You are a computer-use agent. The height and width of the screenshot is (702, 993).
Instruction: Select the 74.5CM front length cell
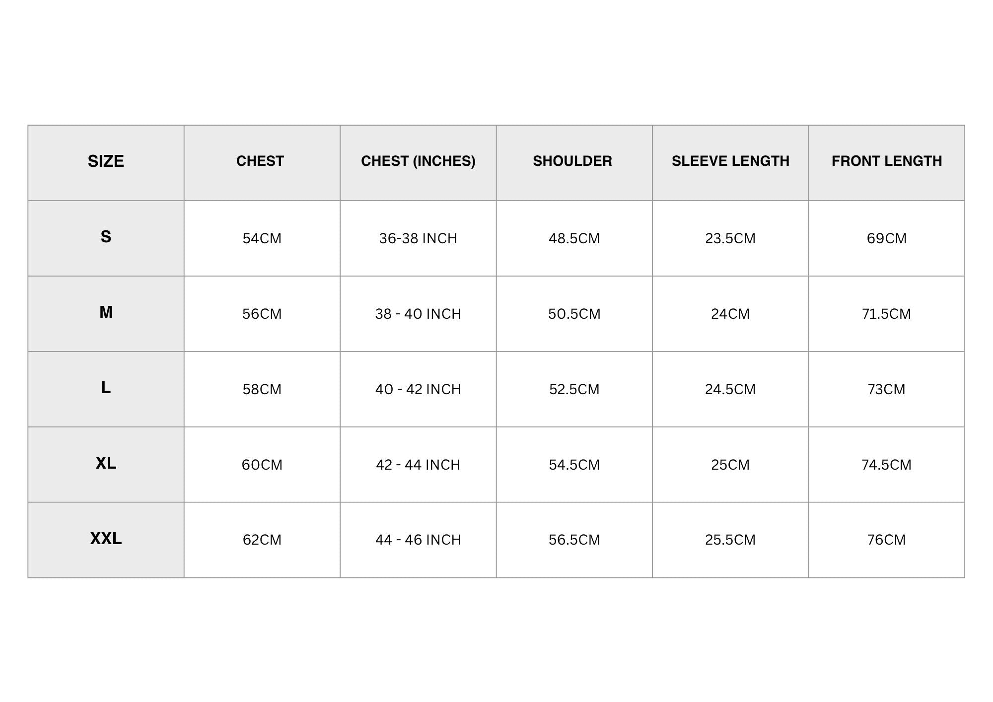pyautogui.click(x=887, y=465)
